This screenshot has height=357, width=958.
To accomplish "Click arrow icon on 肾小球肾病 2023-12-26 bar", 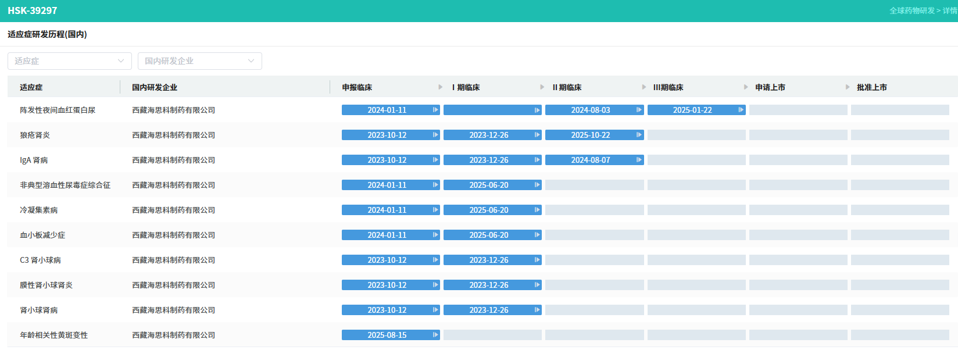I will coord(537,310).
